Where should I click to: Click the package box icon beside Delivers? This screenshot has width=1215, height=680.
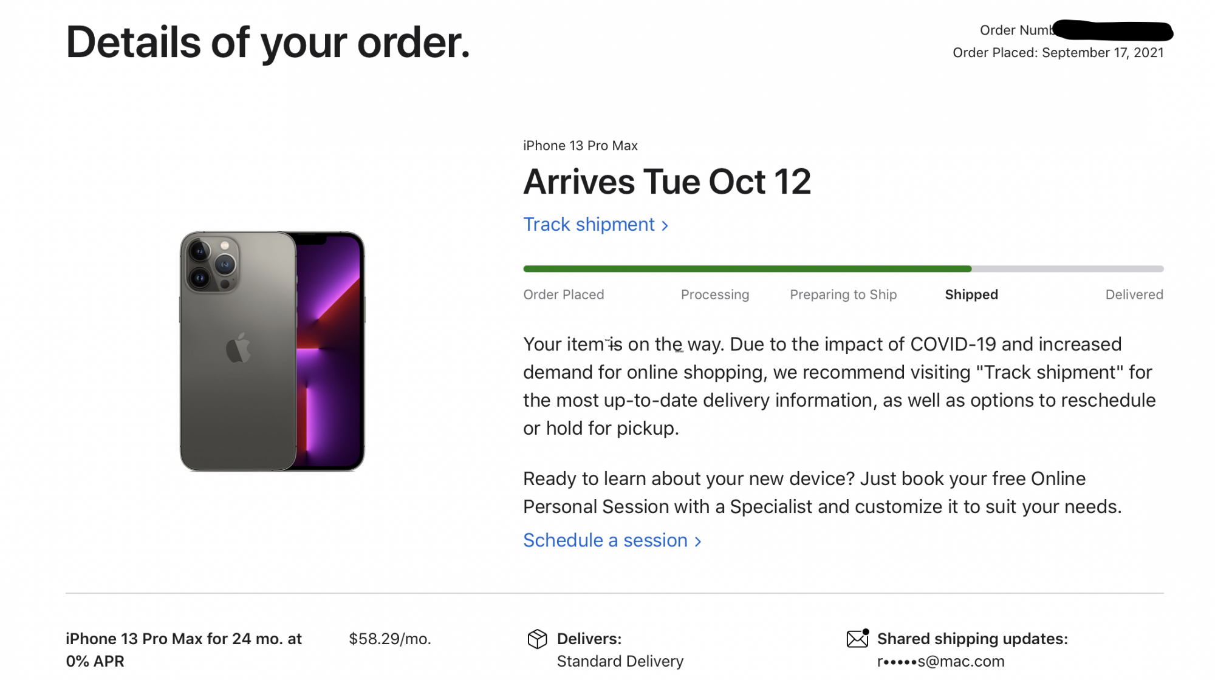coord(537,639)
